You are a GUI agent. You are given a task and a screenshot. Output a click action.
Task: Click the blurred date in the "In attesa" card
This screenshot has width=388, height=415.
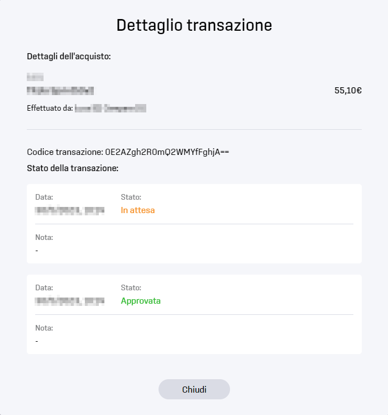point(70,211)
